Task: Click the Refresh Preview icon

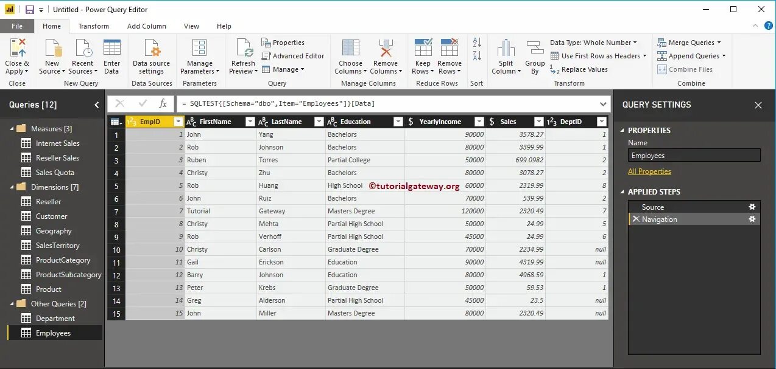Action: pyautogui.click(x=244, y=47)
